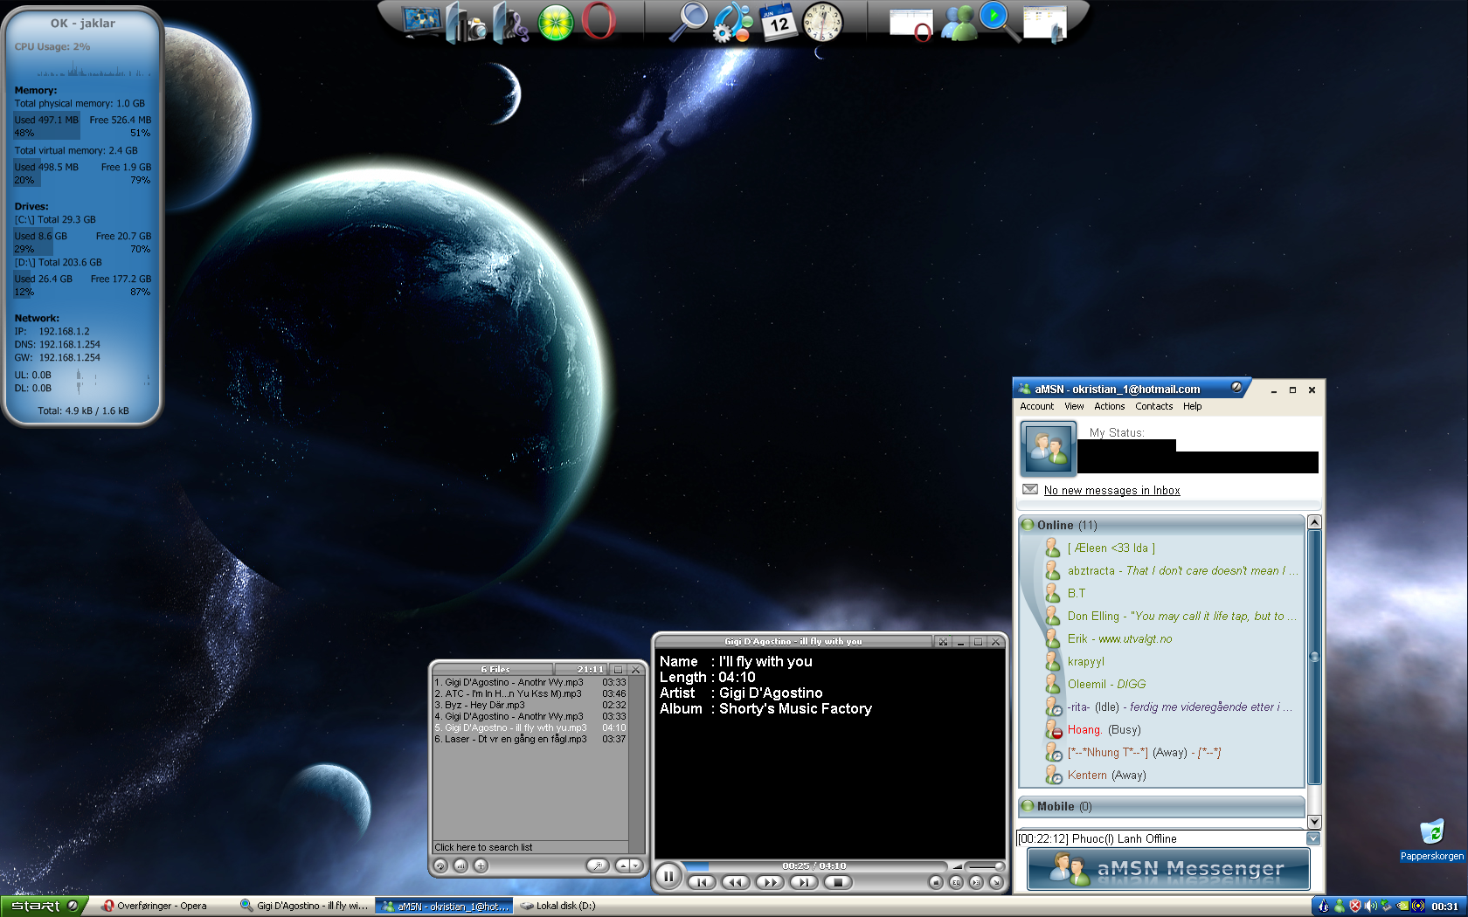This screenshot has height=917, width=1468.
Task: Select track 2 ATC in the playlist
Action: [x=530, y=693]
